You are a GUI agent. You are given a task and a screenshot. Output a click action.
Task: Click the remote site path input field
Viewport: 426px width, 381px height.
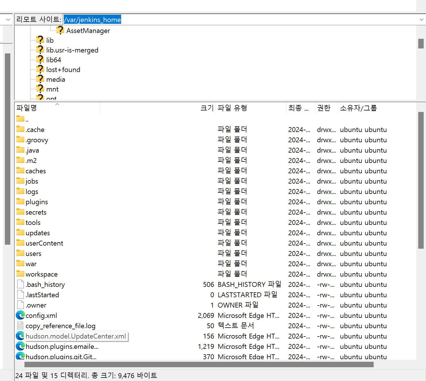[240, 20]
